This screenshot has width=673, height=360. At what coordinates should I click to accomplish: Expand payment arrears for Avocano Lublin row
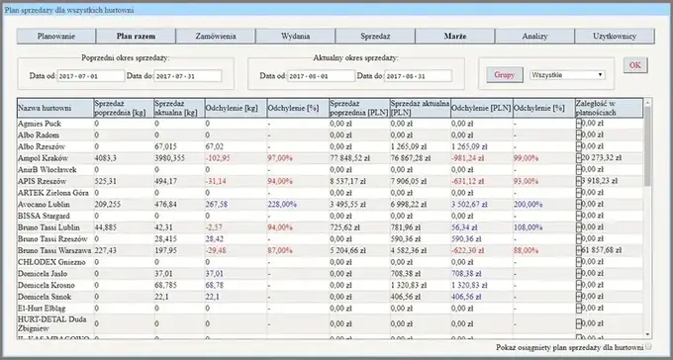pyautogui.click(x=578, y=205)
